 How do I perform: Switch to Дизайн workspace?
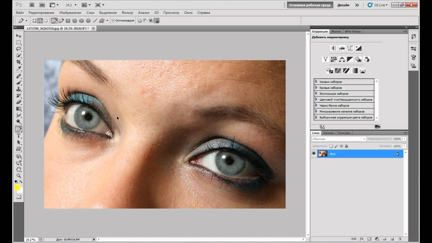click(x=343, y=5)
